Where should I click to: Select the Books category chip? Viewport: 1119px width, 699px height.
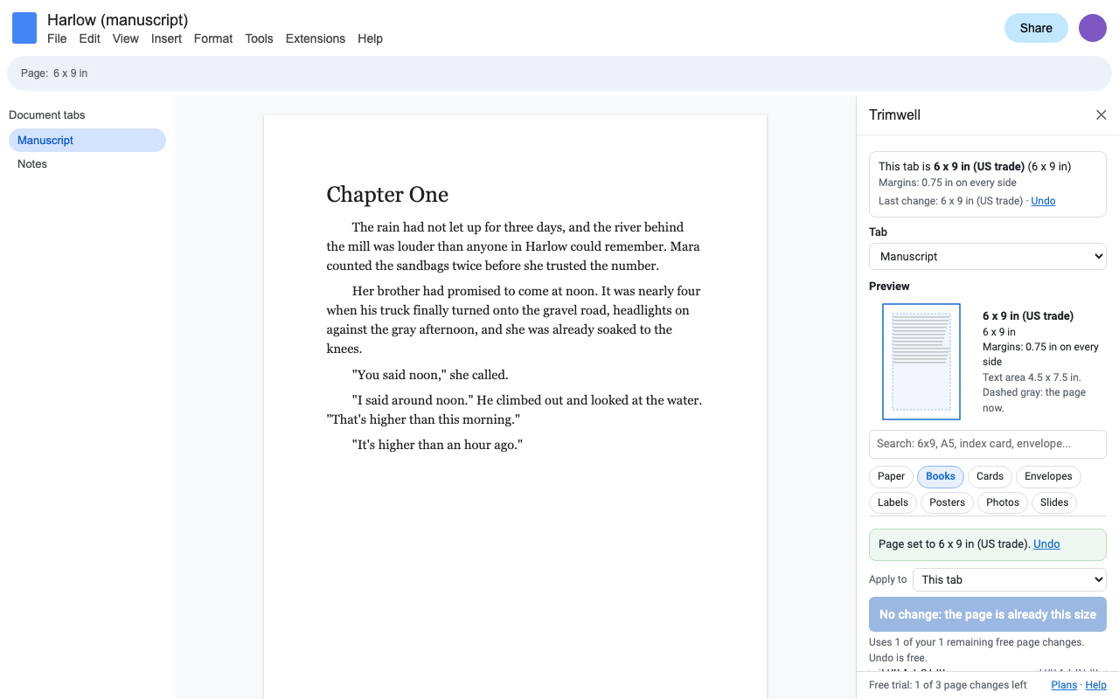pos(941,476)
